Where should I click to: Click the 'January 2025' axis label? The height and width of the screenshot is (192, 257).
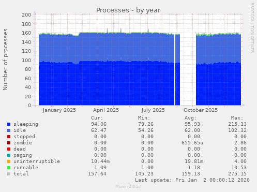[59, 110]
